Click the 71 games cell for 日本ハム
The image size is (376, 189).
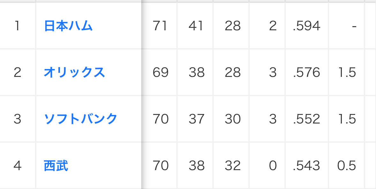pyautogui.click(x=160, y=26)
